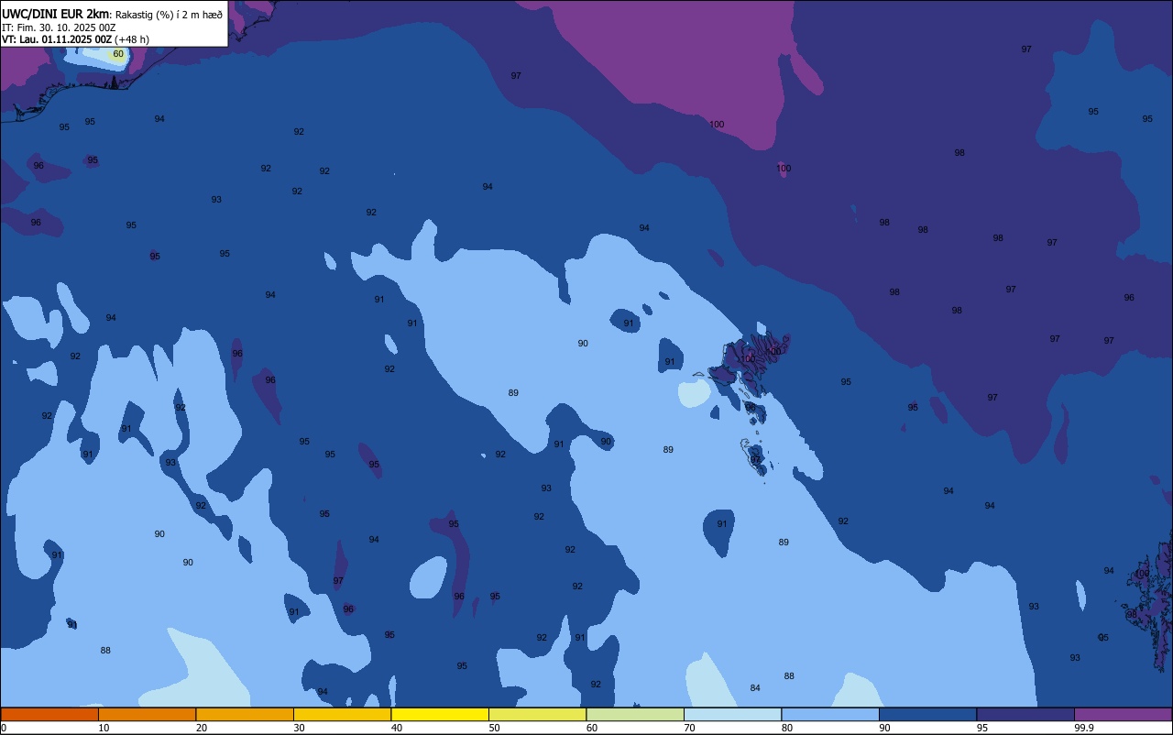This screenshot has width=1173, height=735.
Task: Click the 40–50 bright yellow legend swatch
Action: point(440,714)
